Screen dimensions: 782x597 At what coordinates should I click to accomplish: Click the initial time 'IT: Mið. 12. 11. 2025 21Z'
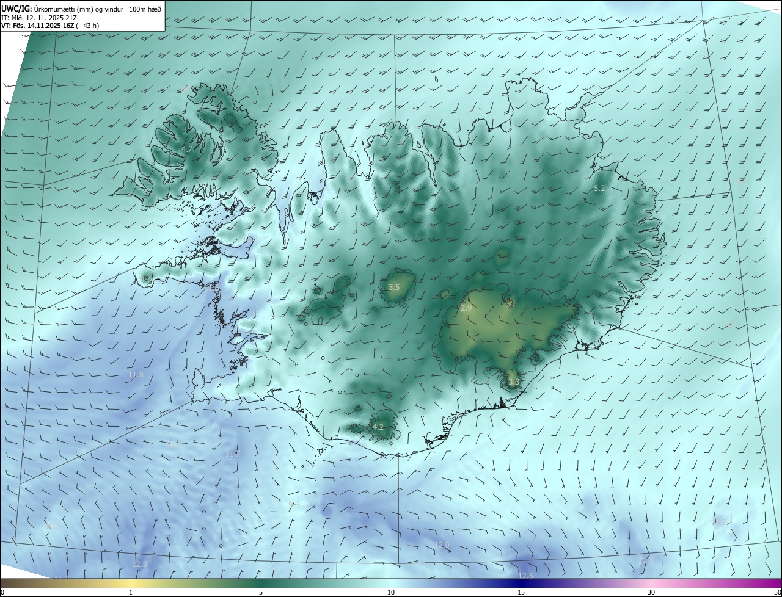point(38,18)
